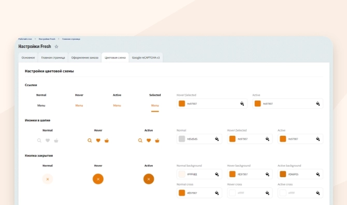Viewport: 347px width, 205px height.
Task: Open color picker for Hover cross field
Action: click(267, 193)
